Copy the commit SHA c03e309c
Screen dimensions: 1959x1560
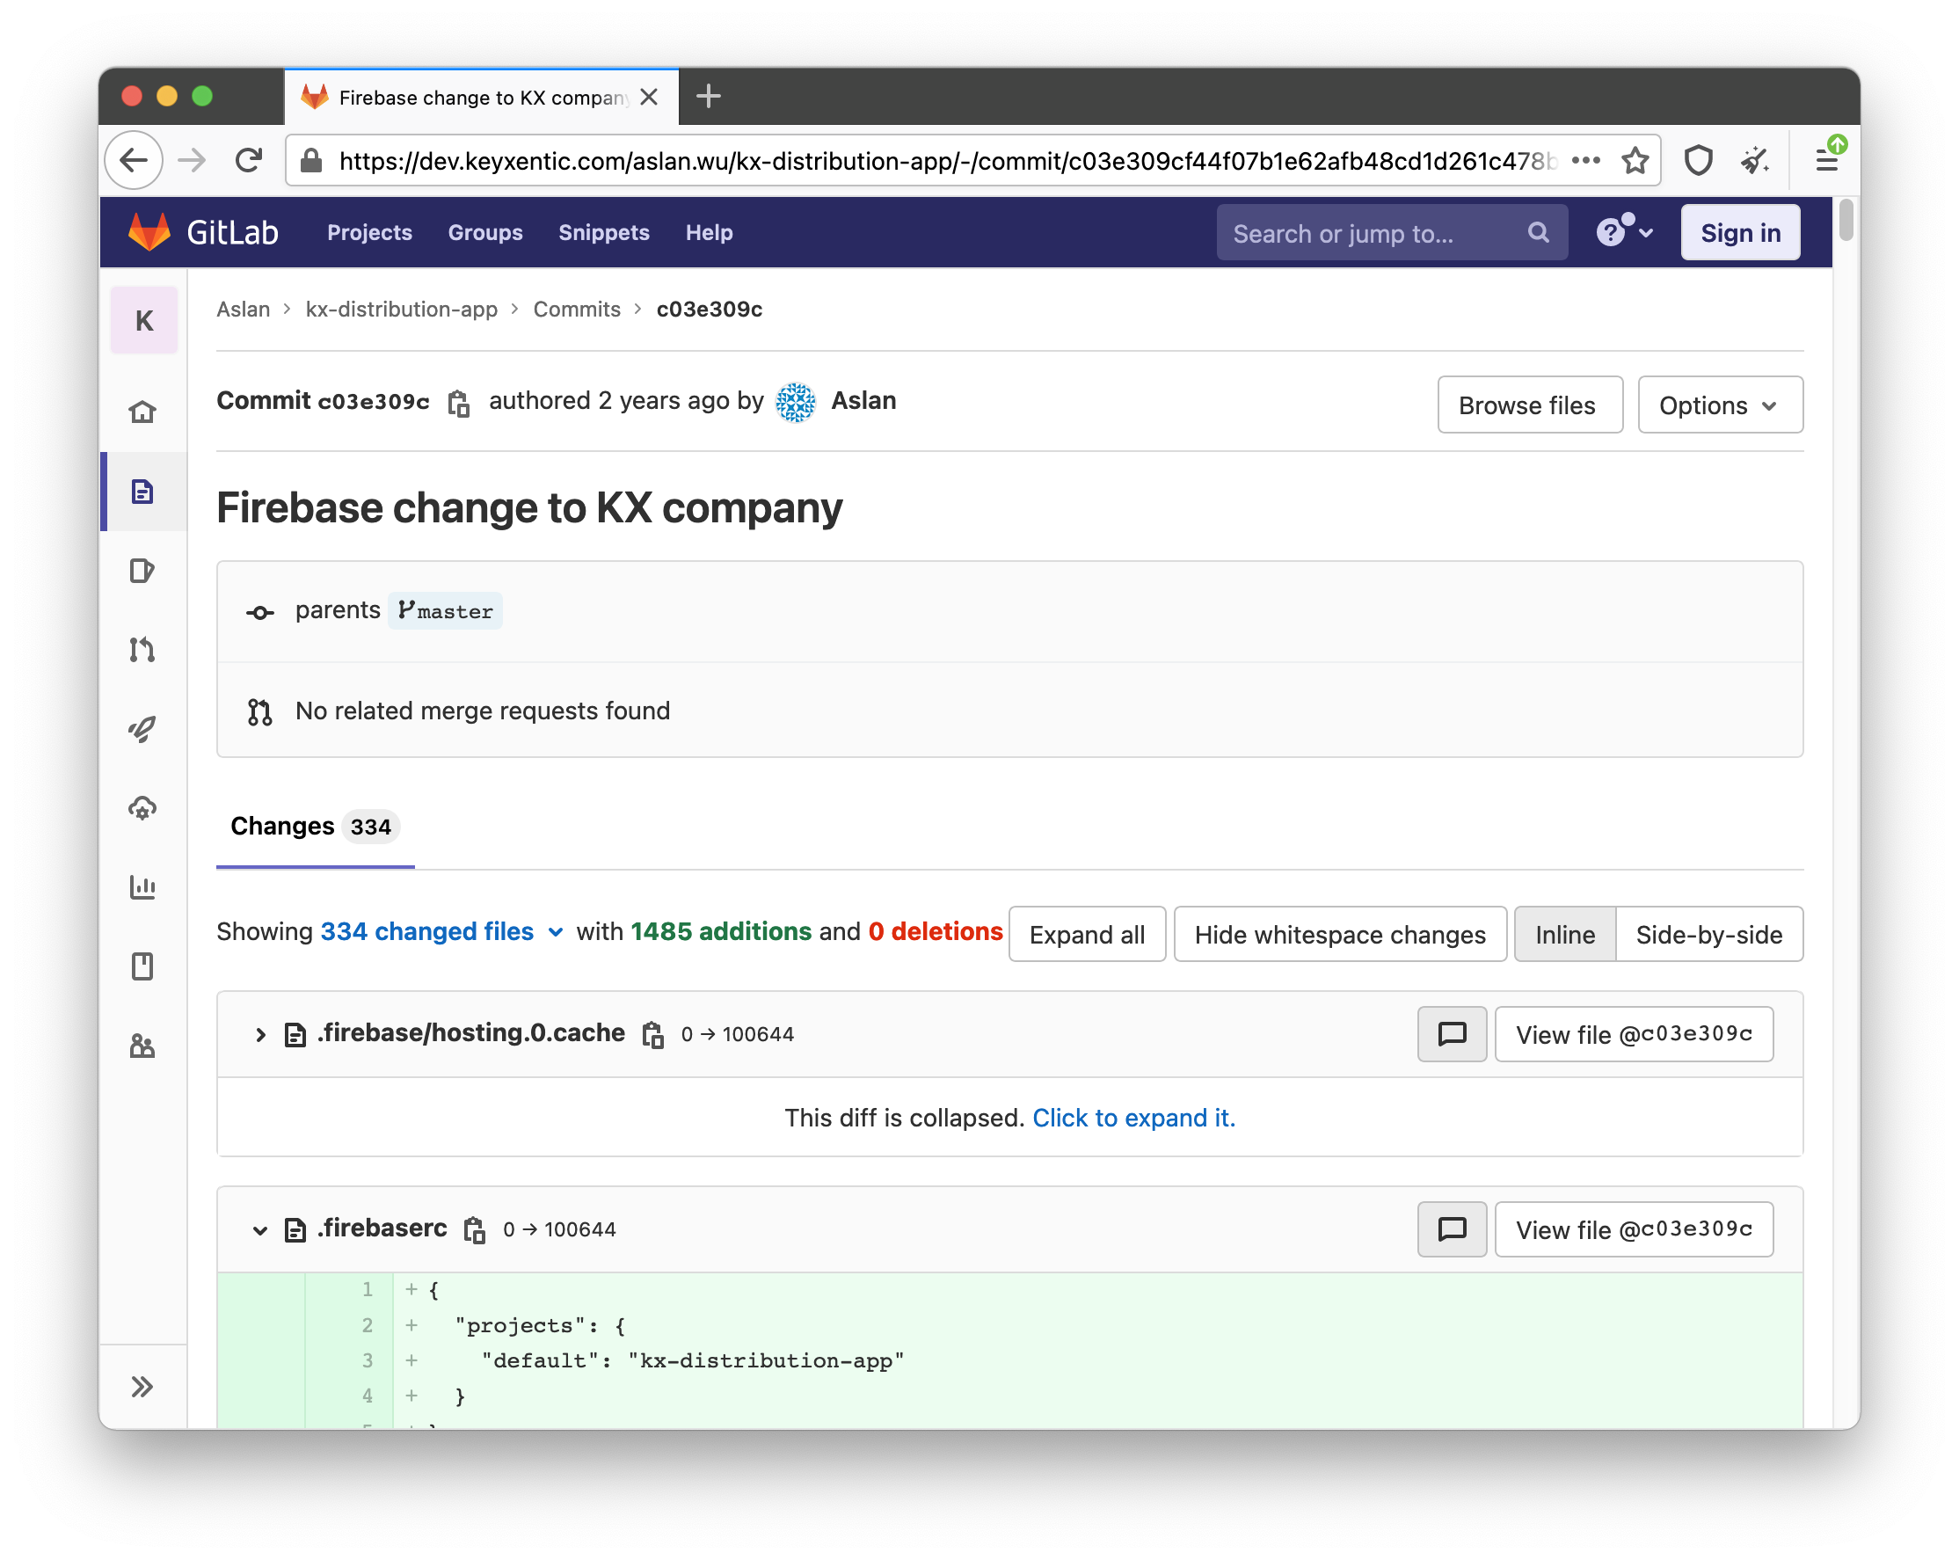coord(459,403)
